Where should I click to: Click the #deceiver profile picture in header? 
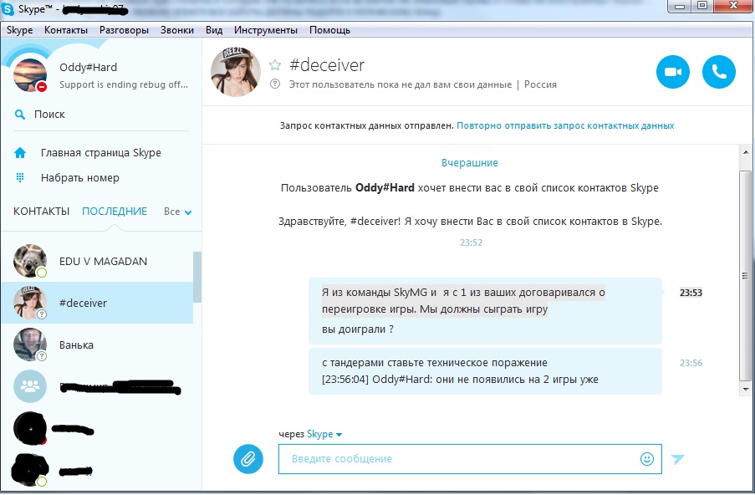pos(236,72)
